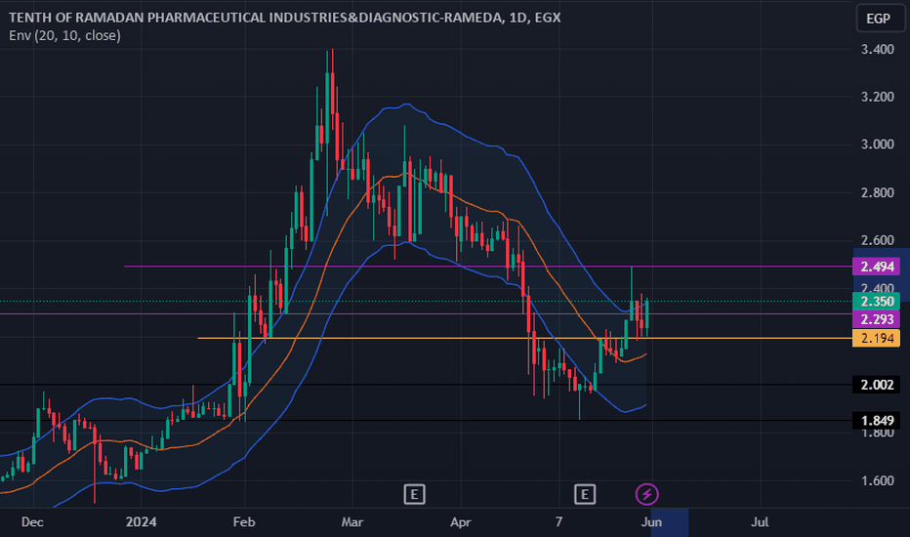Viewport: 910px width, 537px height.
Task: Click the 3.200 price axis value
Action: click(x=877, y=97)
